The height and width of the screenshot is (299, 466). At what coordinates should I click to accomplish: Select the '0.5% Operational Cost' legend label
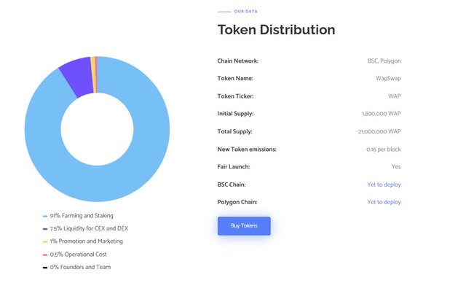click(78, 254)
